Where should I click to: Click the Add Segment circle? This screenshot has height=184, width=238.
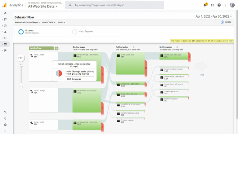[x=75, y=32]
